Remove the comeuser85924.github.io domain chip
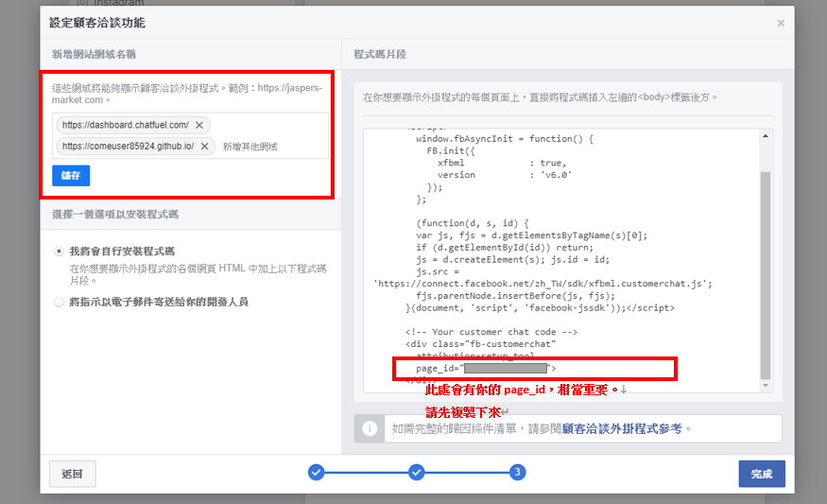 [x=205, y=147]
